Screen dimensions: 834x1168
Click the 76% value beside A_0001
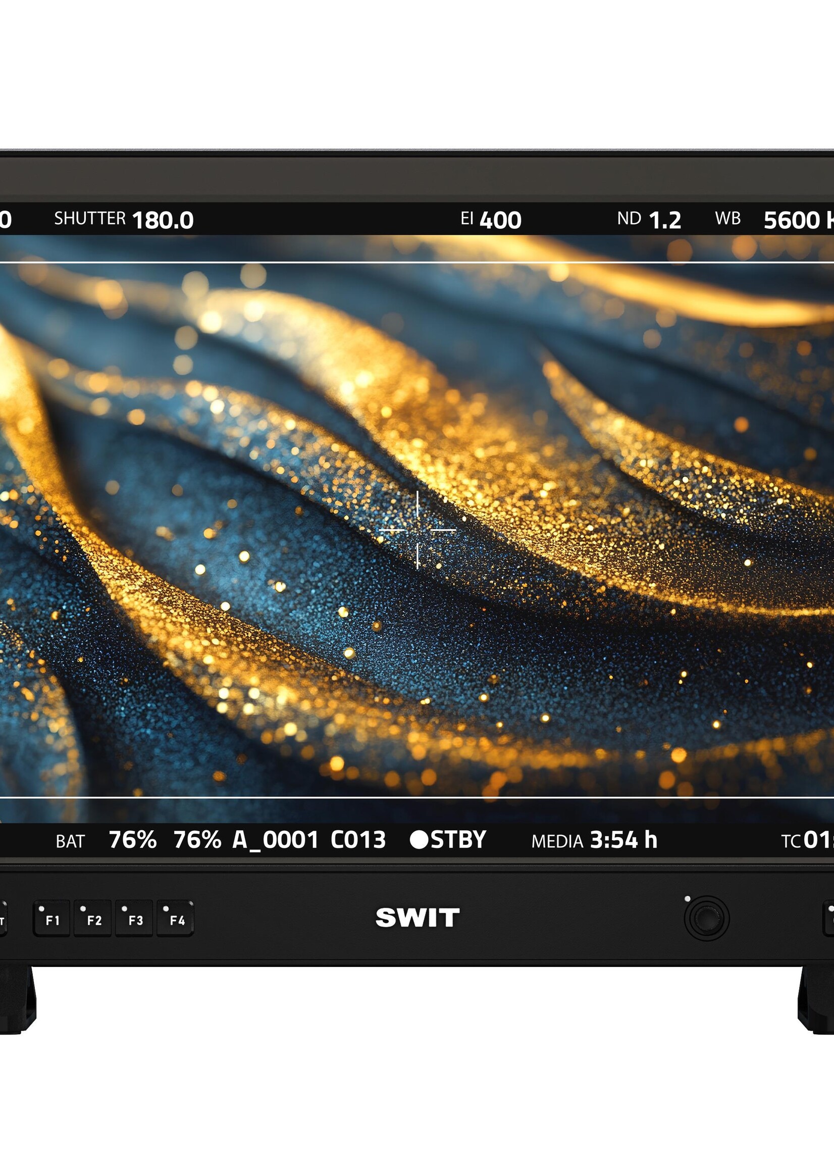click(x=197, y=840)
